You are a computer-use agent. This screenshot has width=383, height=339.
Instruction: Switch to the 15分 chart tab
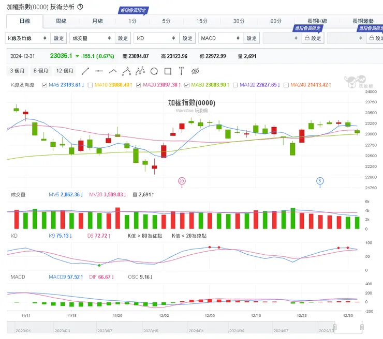pyautogui.click(x=202, y=21)
